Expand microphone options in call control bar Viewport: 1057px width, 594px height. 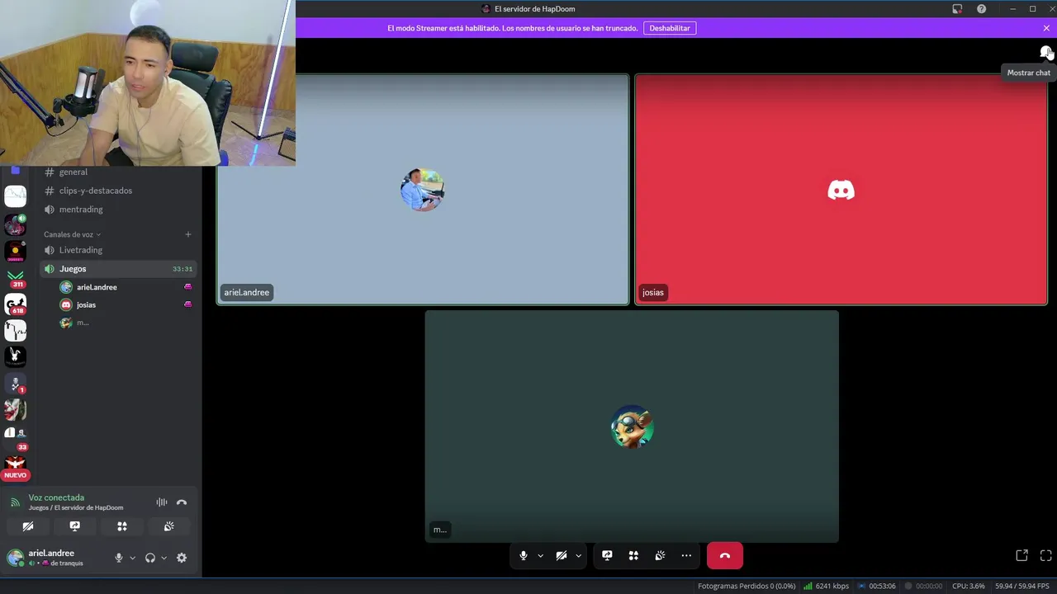pyautogui.click(x=541, y=556)
